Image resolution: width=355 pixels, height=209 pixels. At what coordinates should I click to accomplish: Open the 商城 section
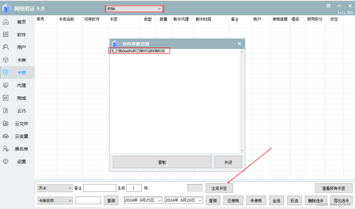point(22,98)
